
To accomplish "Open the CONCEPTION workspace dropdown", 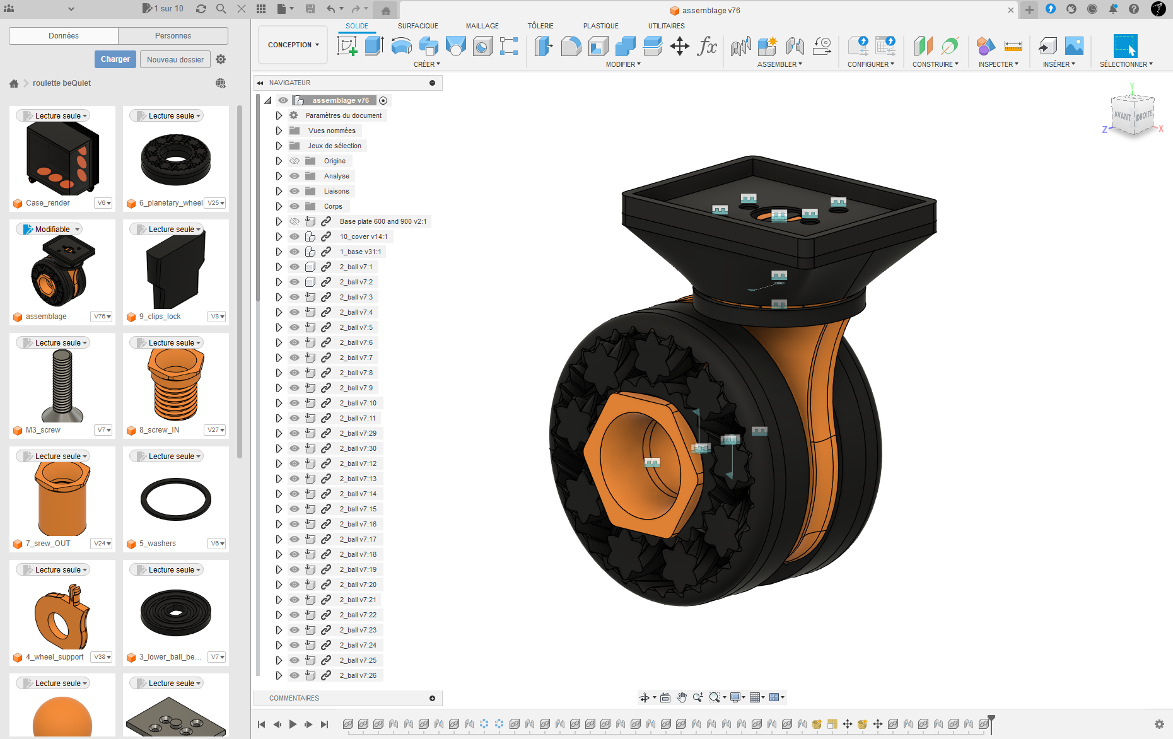I will point(293,45).
